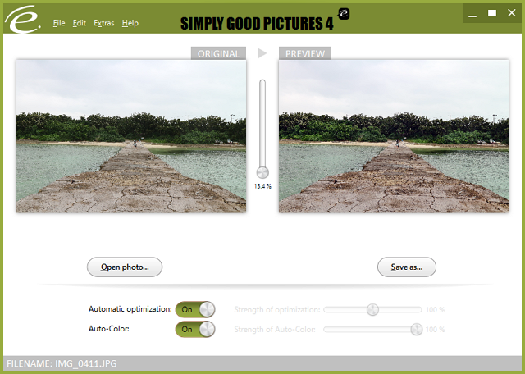This screenshot has height=374, width=525.
Task: Open the File menu
Action: [59, 23]
